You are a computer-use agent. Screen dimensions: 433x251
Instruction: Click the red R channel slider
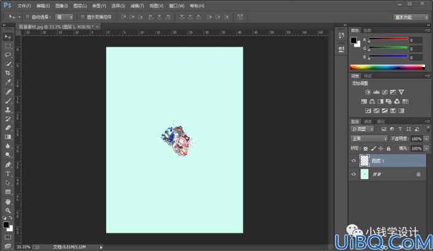click(388, 39)
